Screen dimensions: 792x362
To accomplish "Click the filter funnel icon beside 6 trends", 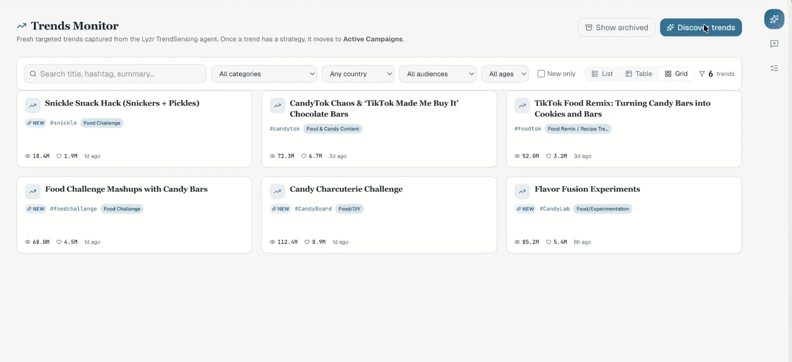I will [702, 74].
